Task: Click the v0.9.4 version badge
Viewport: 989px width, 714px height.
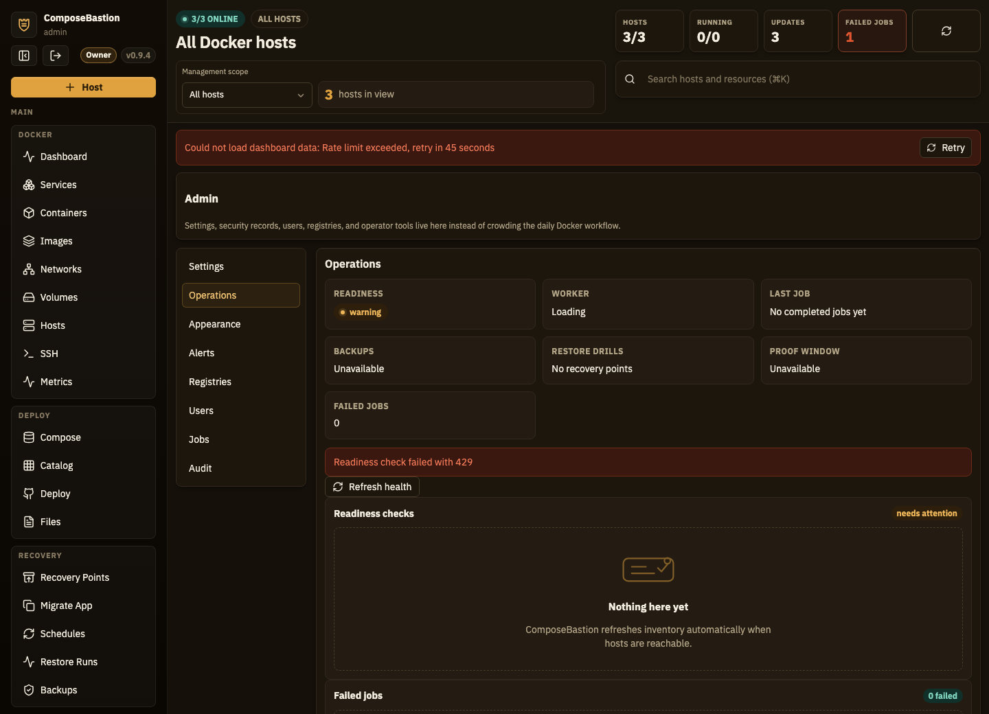Action: tap(138, 55)
